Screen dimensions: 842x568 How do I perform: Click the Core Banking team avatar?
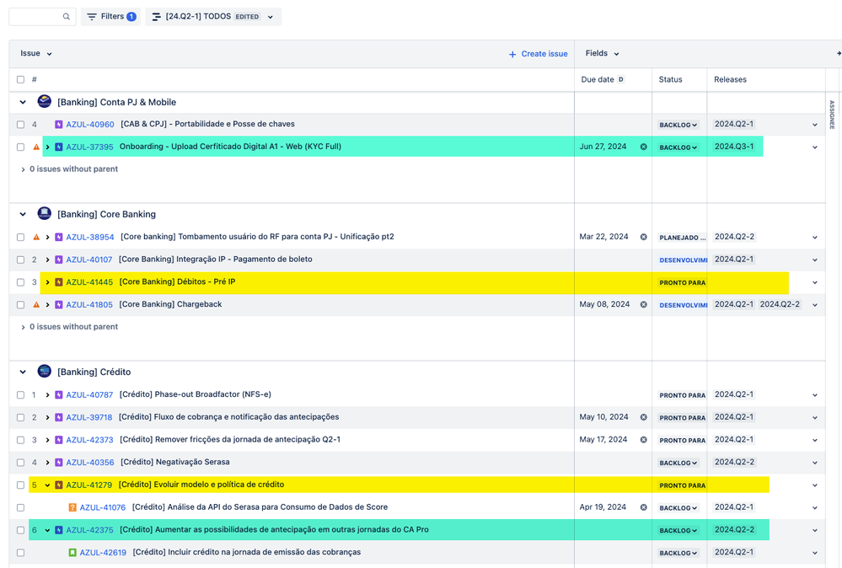pos(44,213)
